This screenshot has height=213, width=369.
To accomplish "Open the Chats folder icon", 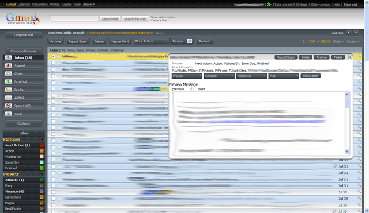I will click(9, 73).
